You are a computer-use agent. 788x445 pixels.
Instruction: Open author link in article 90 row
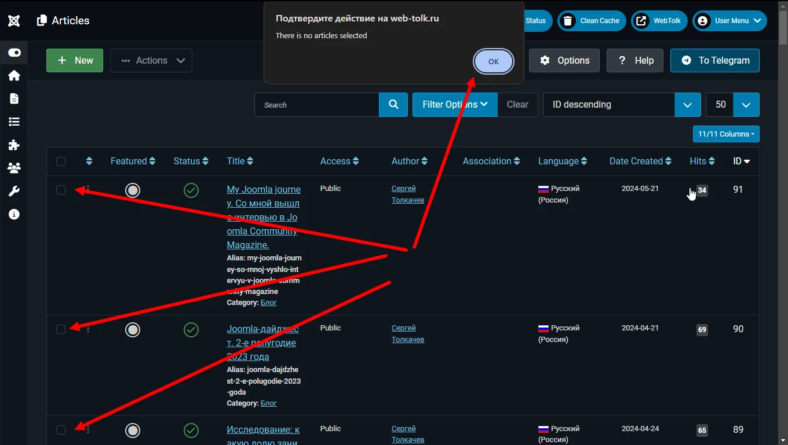click(x=408, y=334)
